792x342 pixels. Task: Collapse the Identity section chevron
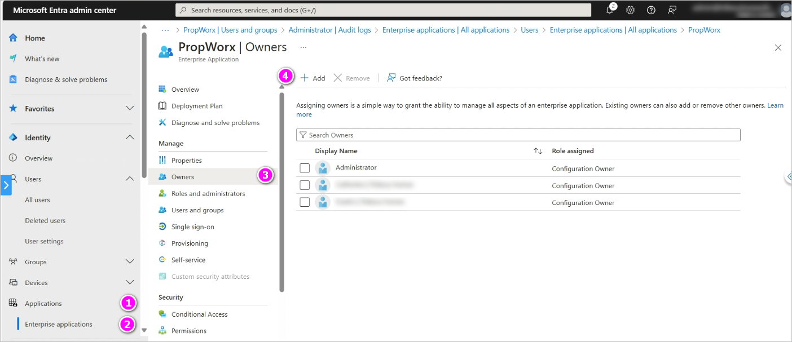coord(130,137)
